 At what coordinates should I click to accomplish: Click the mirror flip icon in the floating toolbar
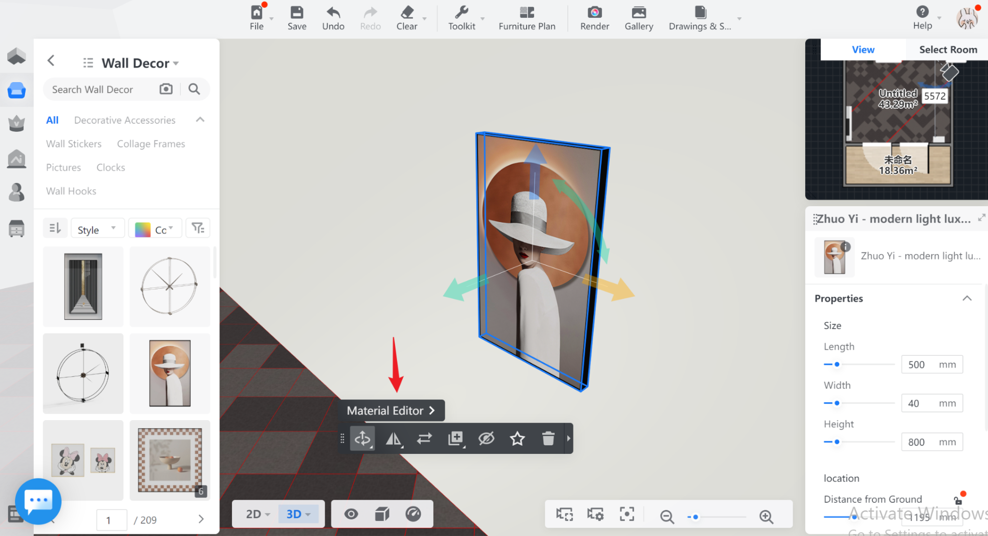393,438
